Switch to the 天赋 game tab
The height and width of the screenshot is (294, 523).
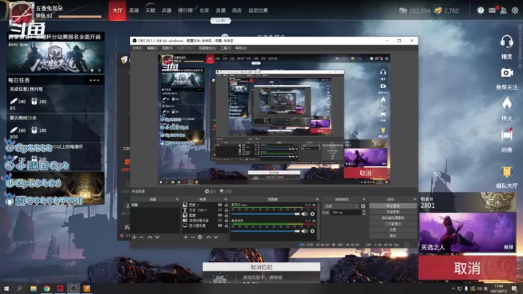[150, 10]
